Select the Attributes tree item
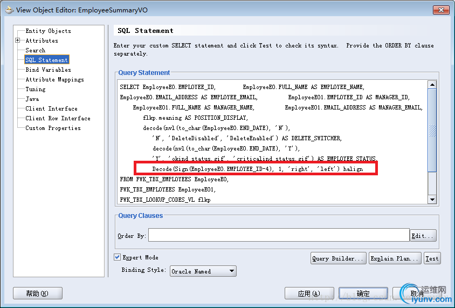The image size is (455, 308). tap(42, 40)
